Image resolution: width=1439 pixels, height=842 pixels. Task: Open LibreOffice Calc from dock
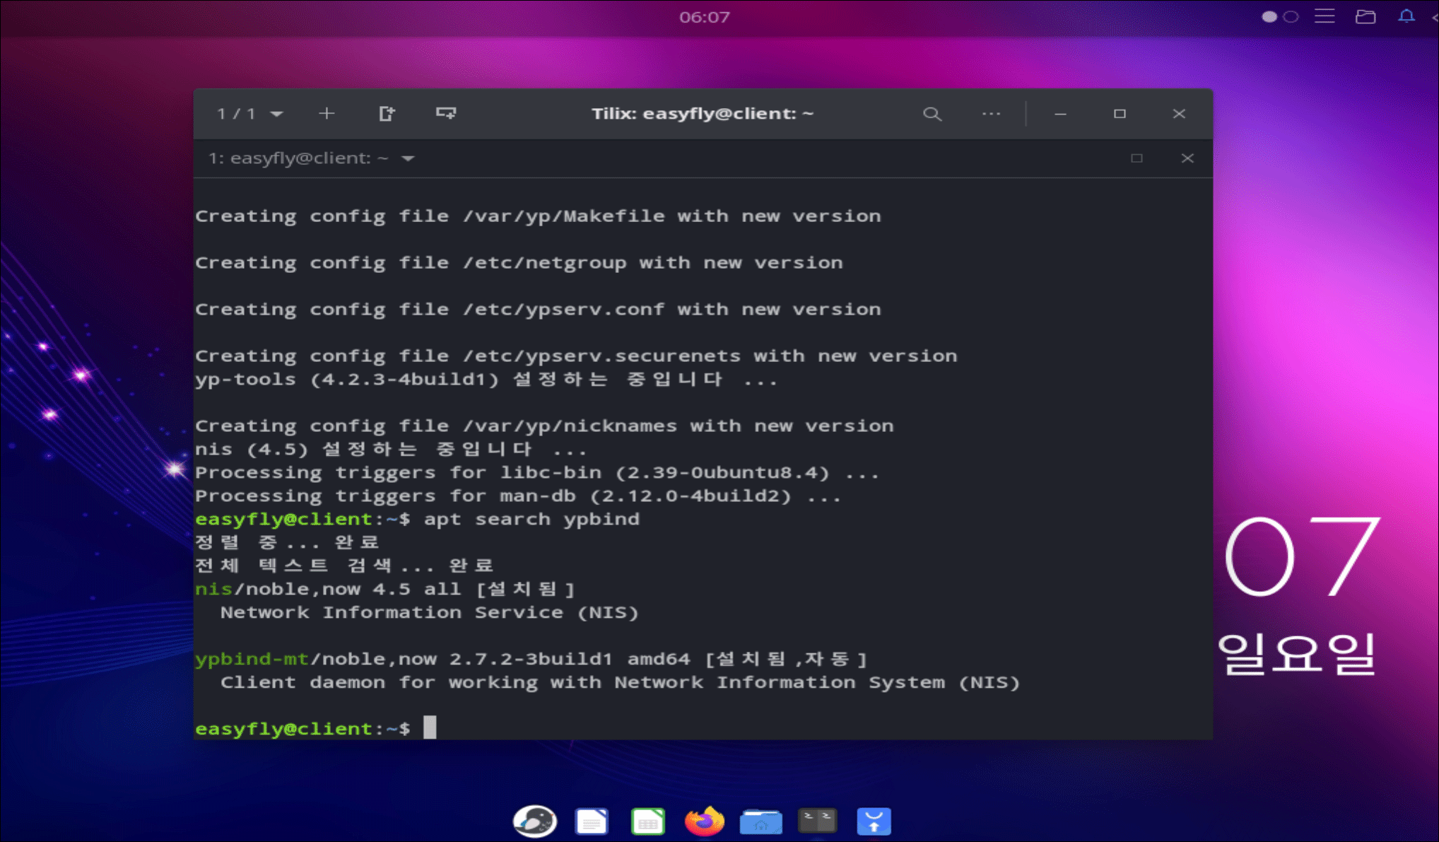click(647, 821)
